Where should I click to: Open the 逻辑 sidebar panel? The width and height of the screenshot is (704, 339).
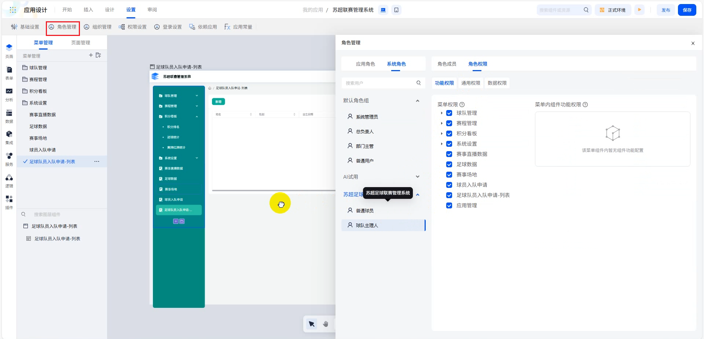(x=9, y=181)
